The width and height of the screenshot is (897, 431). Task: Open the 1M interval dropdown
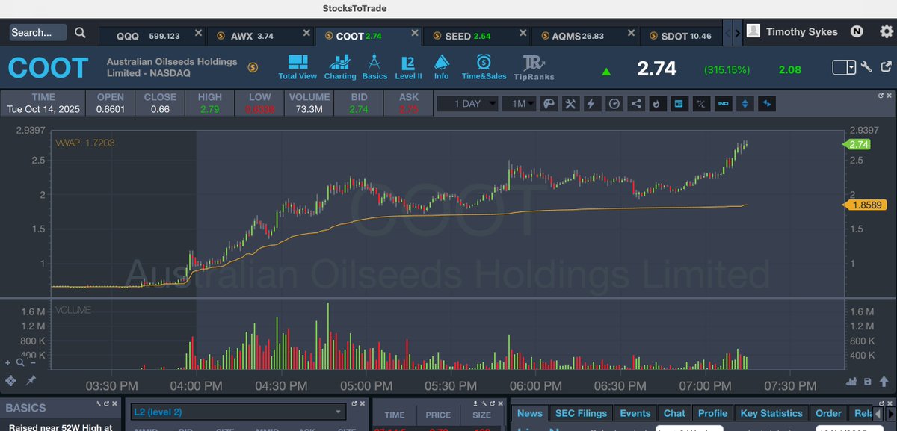pyautogui.click(x=519, y=104)
